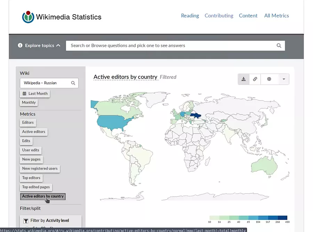Go to All Metrics

[276, 16]
